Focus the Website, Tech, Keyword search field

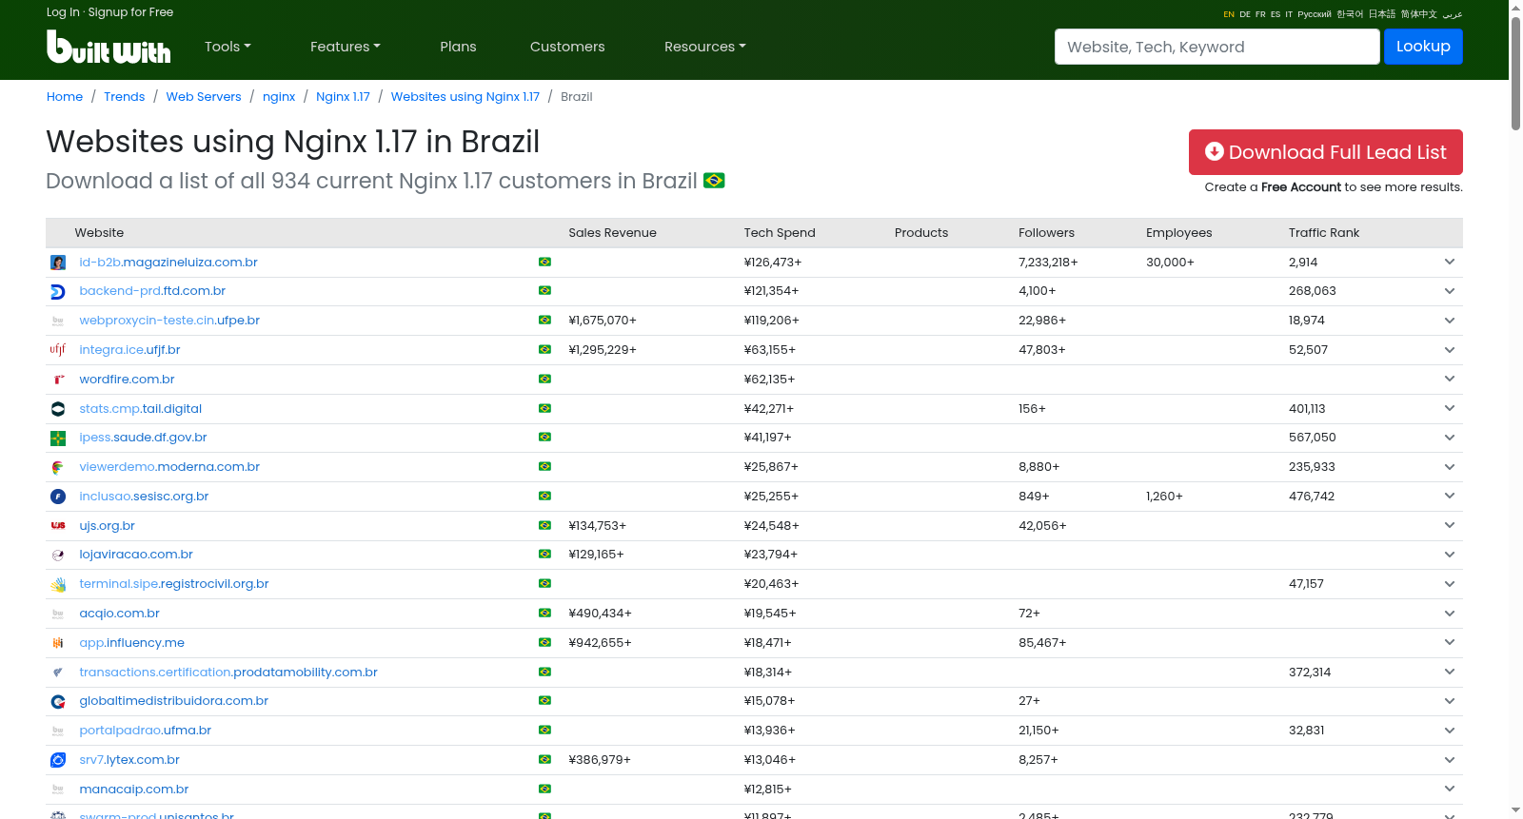point(1216,47)
